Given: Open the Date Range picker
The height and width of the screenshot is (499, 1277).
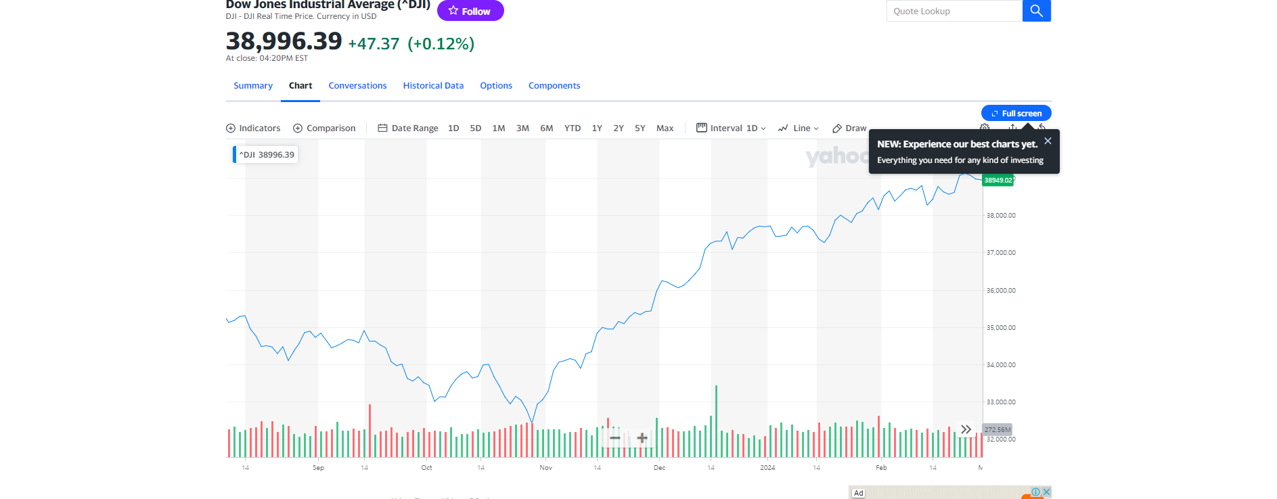Looking at the screenshot, I should point(408,128).
